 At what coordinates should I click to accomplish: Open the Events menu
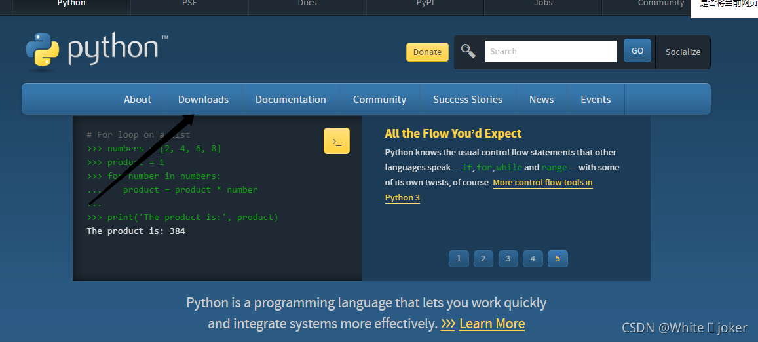[x=596, y=99]
